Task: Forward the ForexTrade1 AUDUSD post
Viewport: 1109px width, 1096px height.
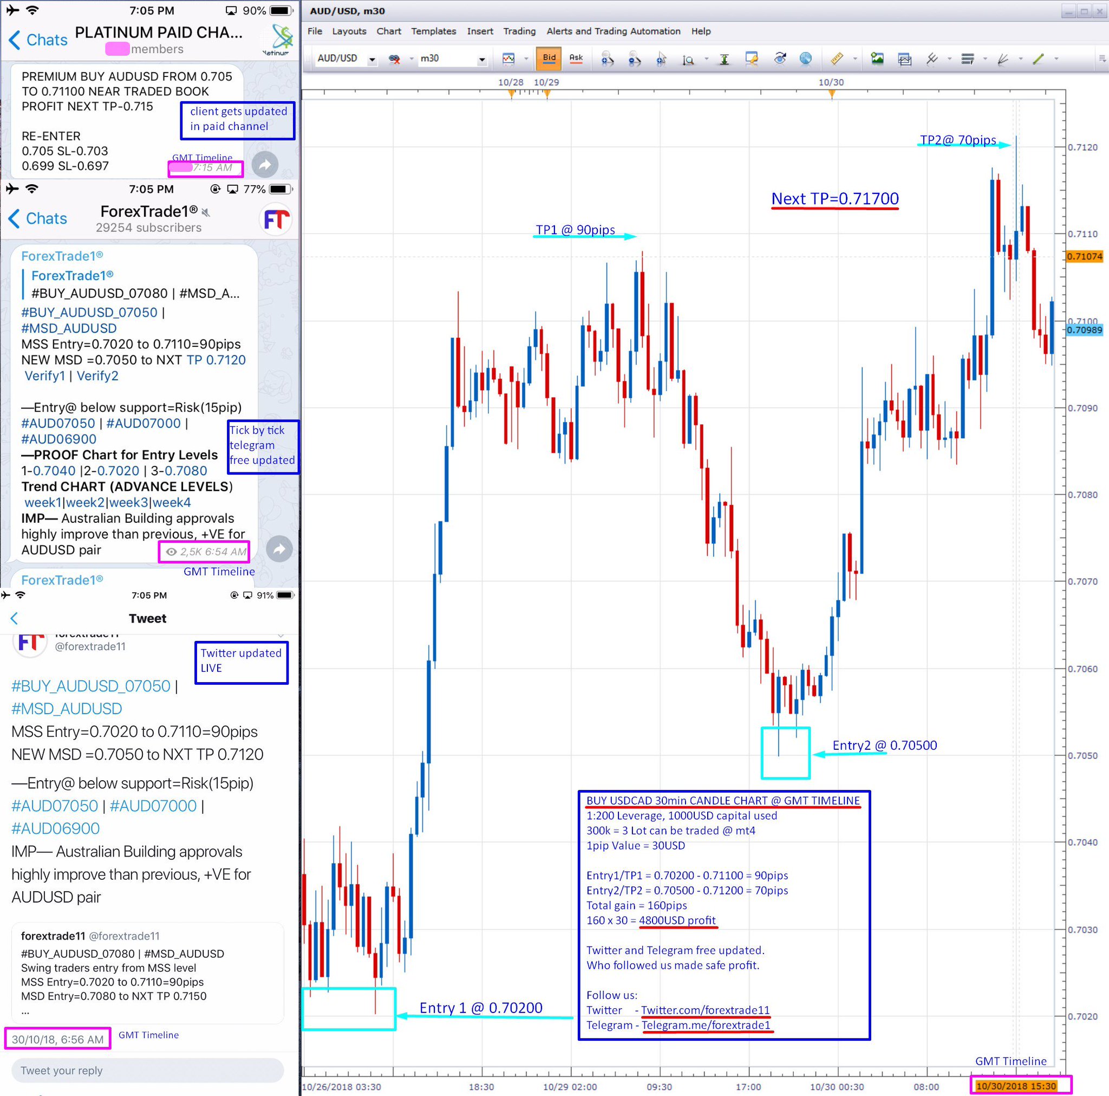Action: click(279, 549)
